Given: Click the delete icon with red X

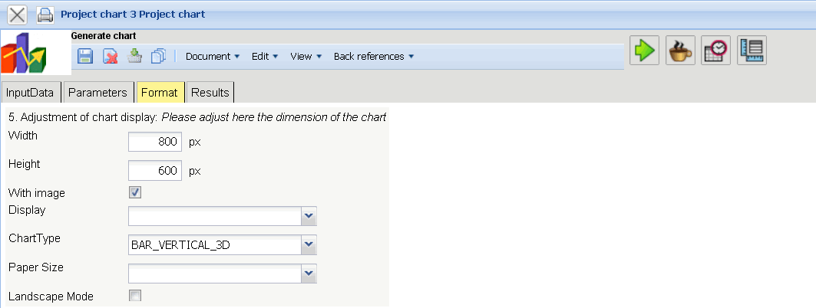Looking at the screenshot, I should (111, 56).
